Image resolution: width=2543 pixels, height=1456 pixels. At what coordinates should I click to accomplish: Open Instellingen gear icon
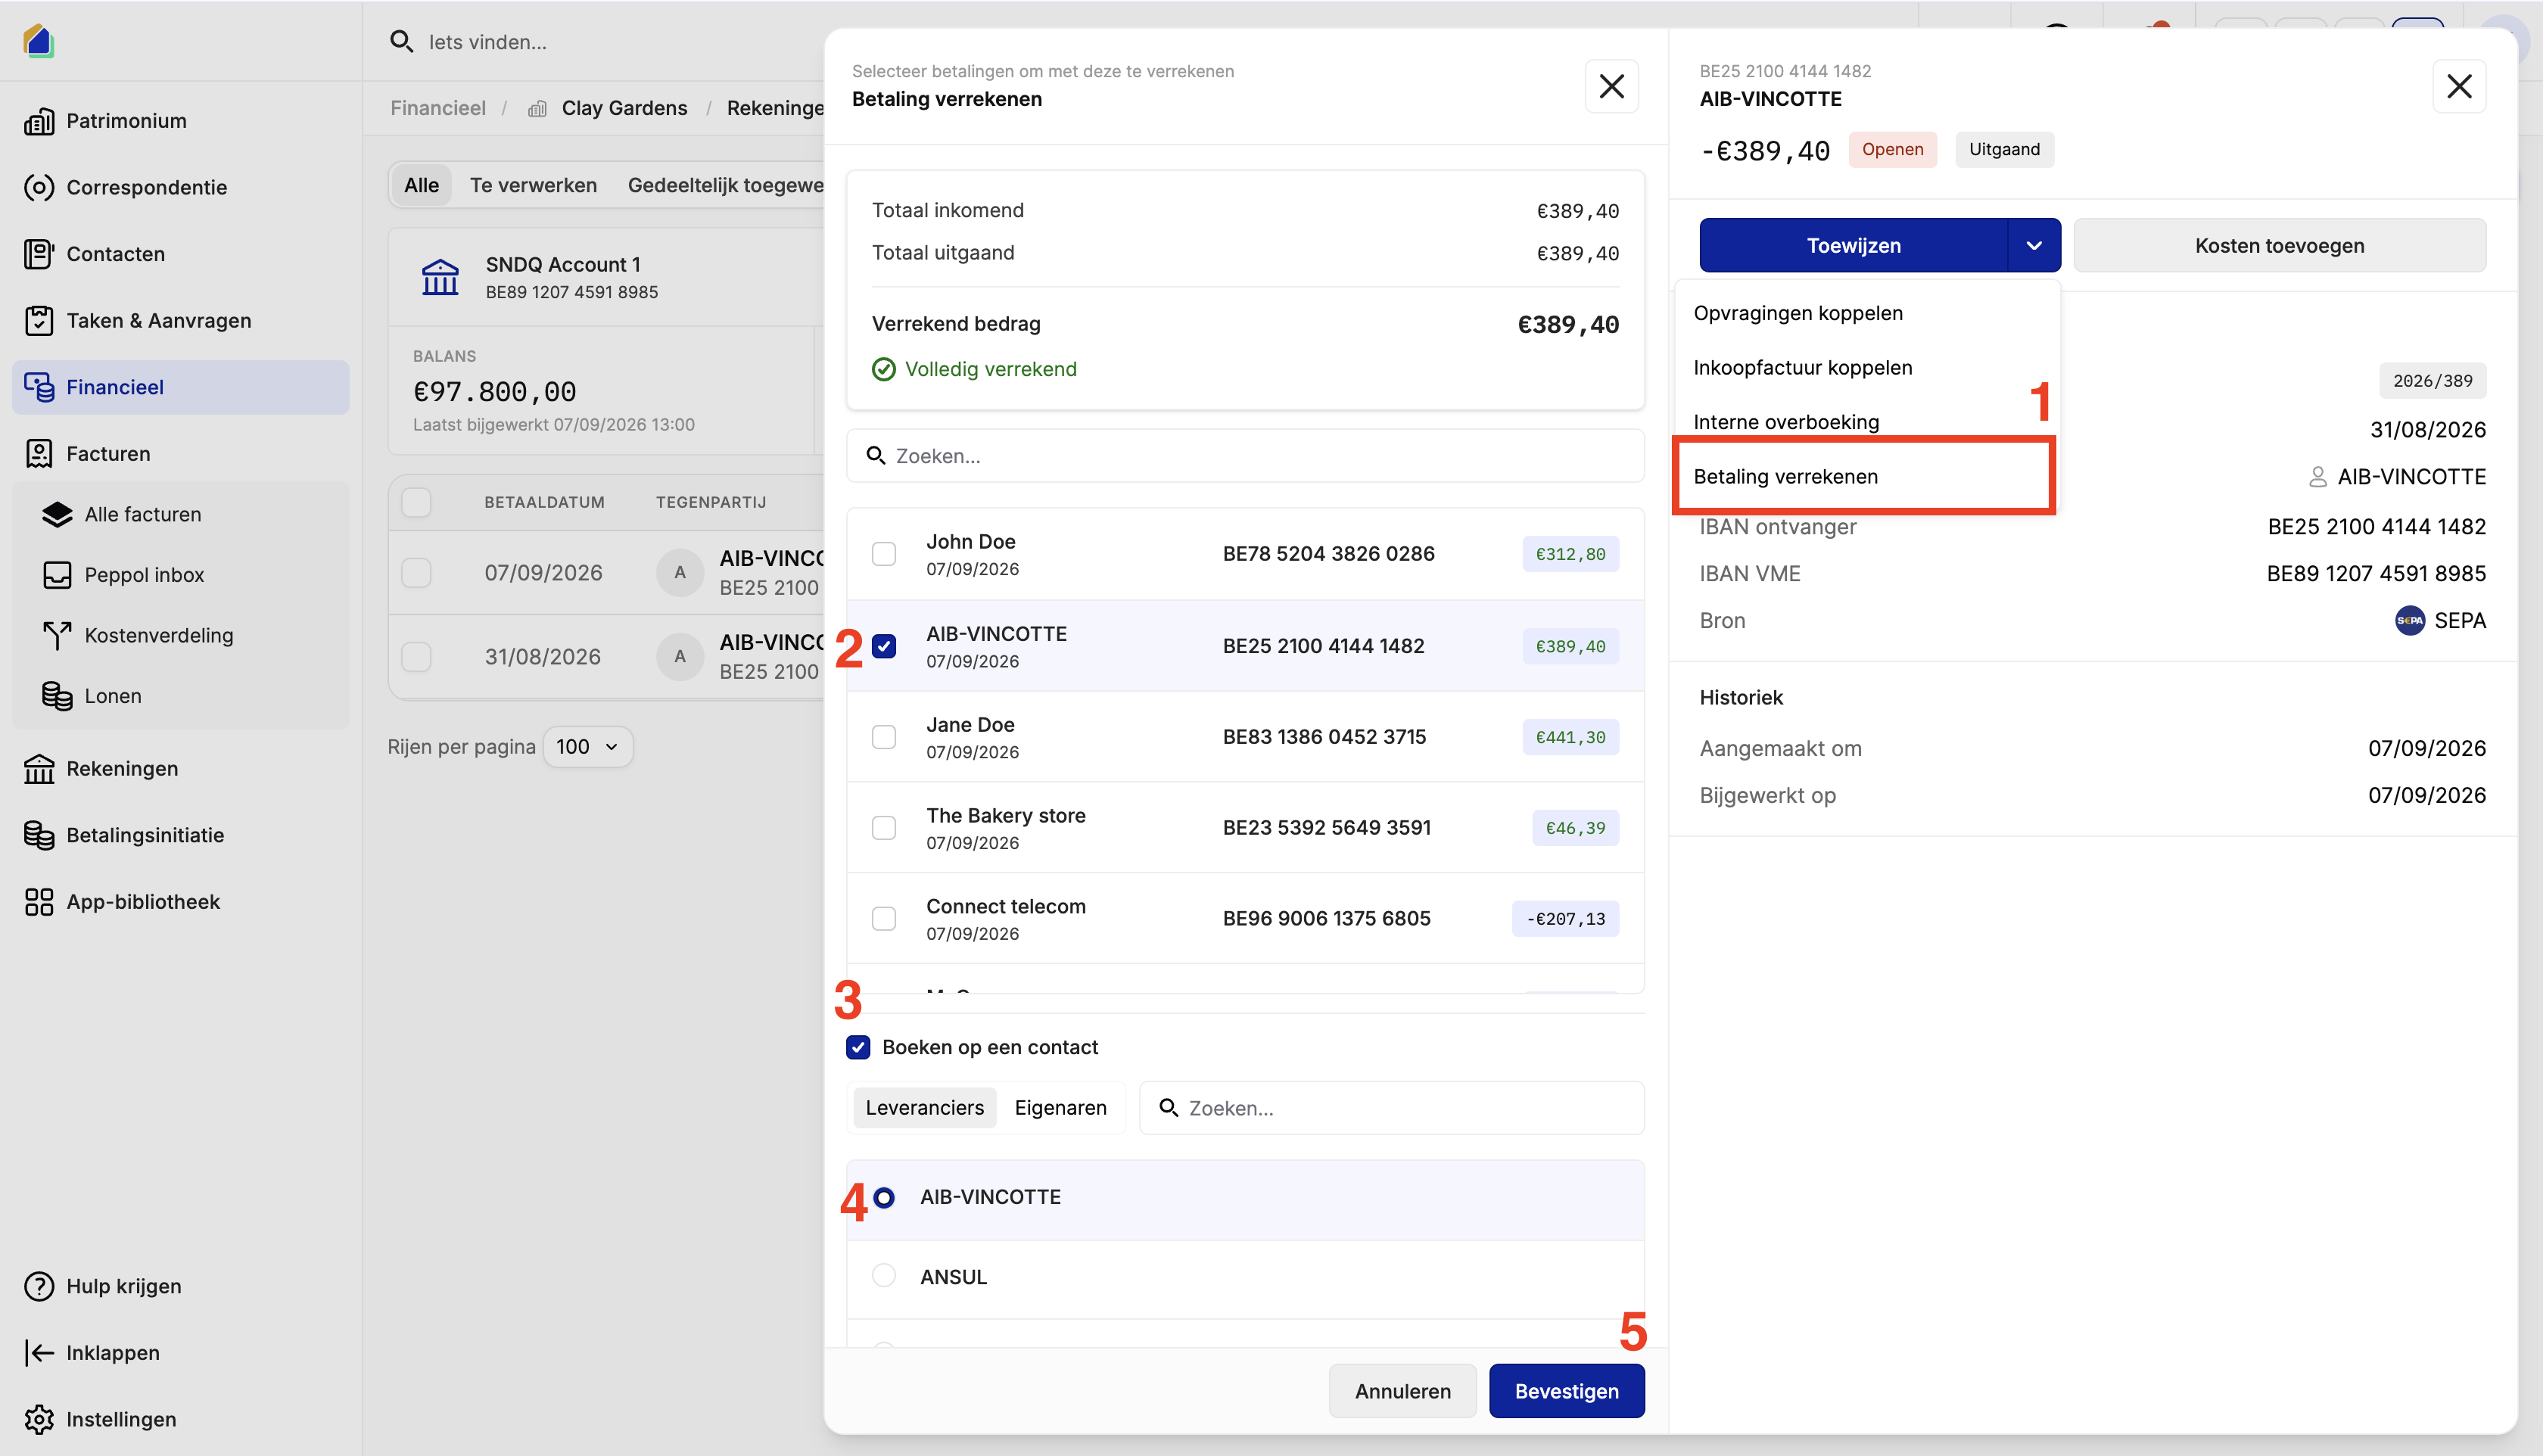click(39, 1419)
